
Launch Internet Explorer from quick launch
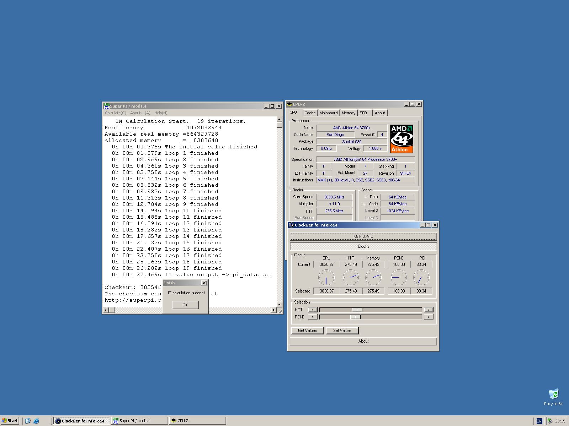pyautogui.click(x=36, y=421)
